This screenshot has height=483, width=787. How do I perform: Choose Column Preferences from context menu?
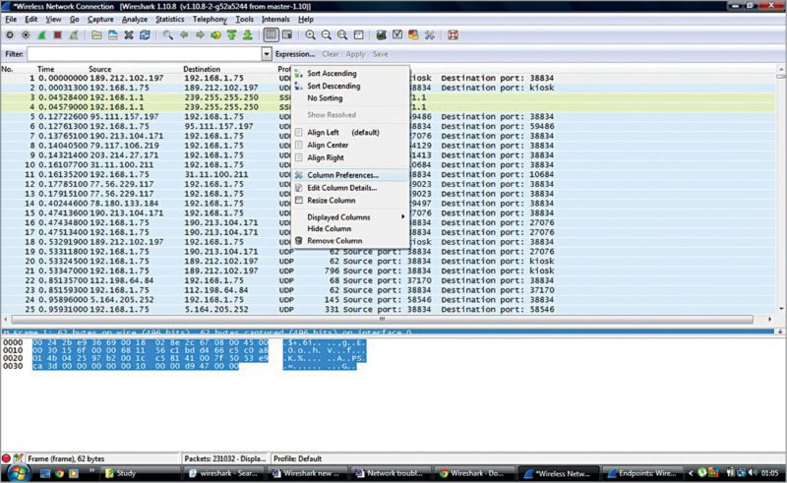[x=342, y=175]
